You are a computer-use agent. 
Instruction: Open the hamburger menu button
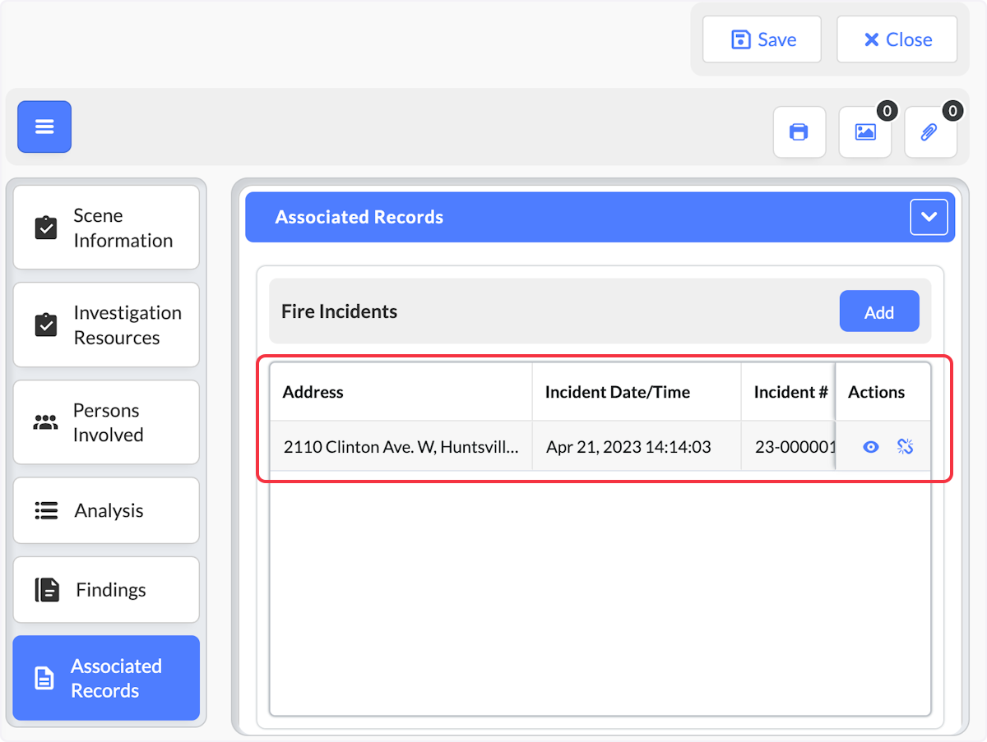(x=44, y=127)
